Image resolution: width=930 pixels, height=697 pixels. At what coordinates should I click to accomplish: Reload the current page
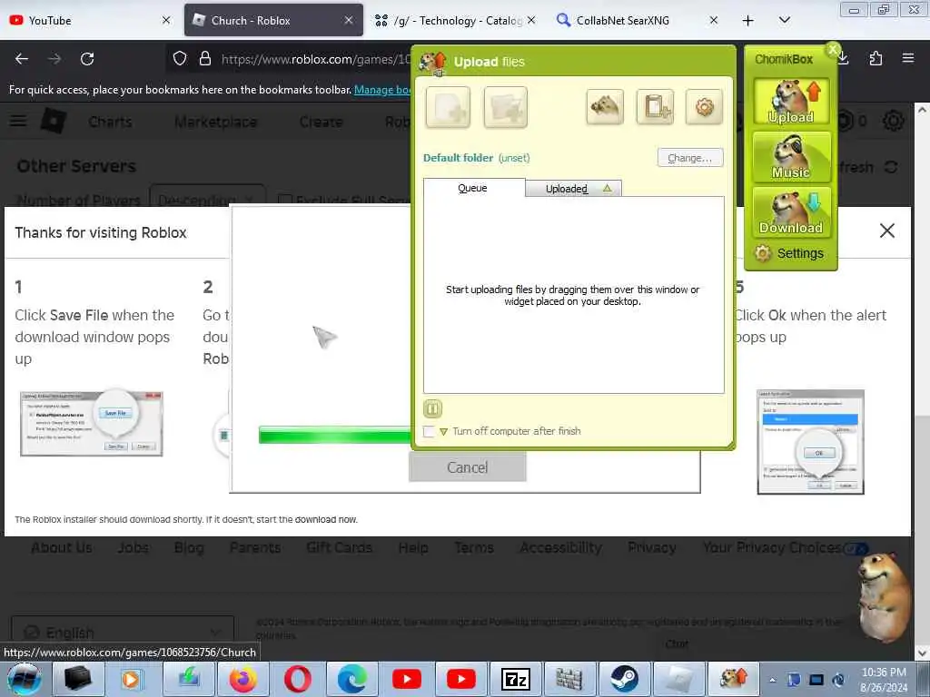(87, 59)
